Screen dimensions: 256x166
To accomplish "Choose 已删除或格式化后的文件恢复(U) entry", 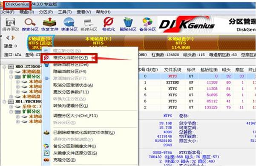I will click(84, 132).
